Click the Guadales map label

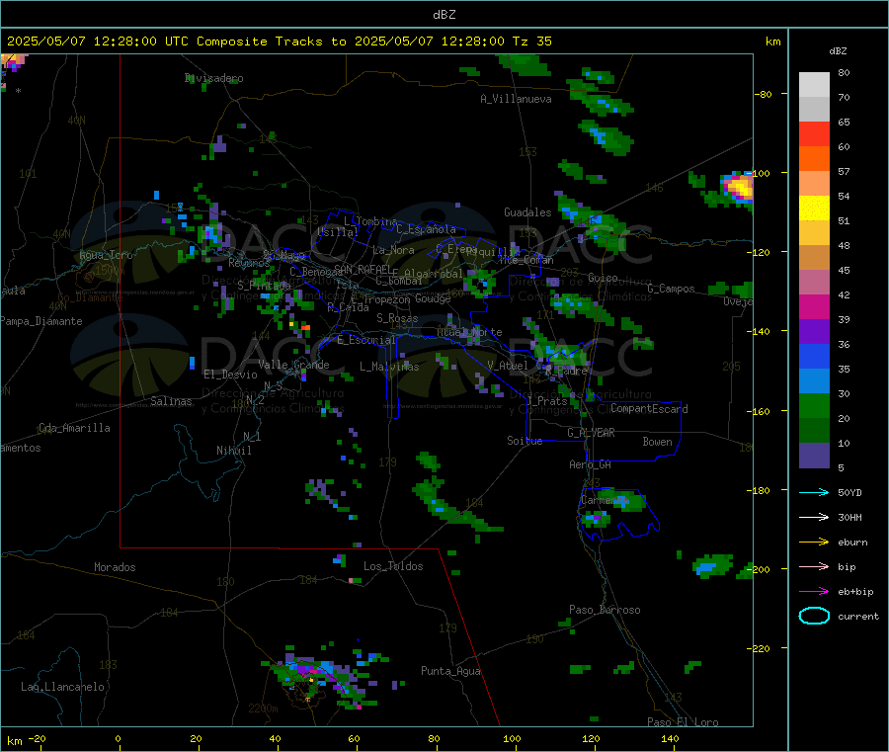pyautogui.click(x=527, y=212)
